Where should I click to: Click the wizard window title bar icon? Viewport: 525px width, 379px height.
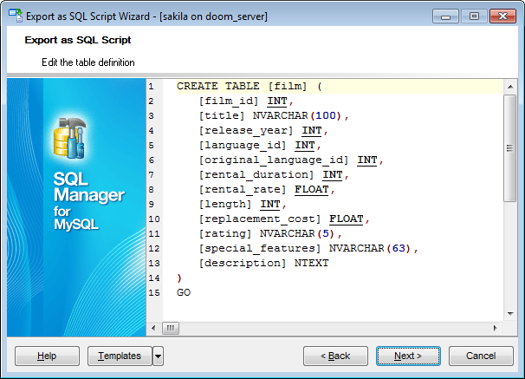tap(15, 16)
